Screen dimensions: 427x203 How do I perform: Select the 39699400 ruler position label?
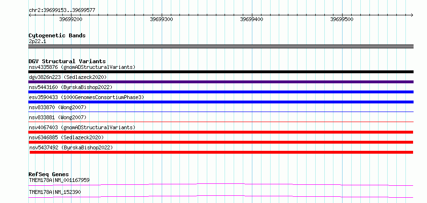click(x=251, y=19)
